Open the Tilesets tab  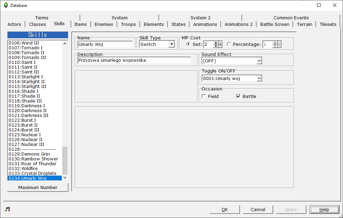pyautogui.click(x=328, y=24)
